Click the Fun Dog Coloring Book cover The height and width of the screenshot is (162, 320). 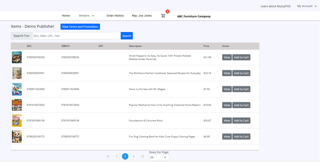click(x=17, y=136)
